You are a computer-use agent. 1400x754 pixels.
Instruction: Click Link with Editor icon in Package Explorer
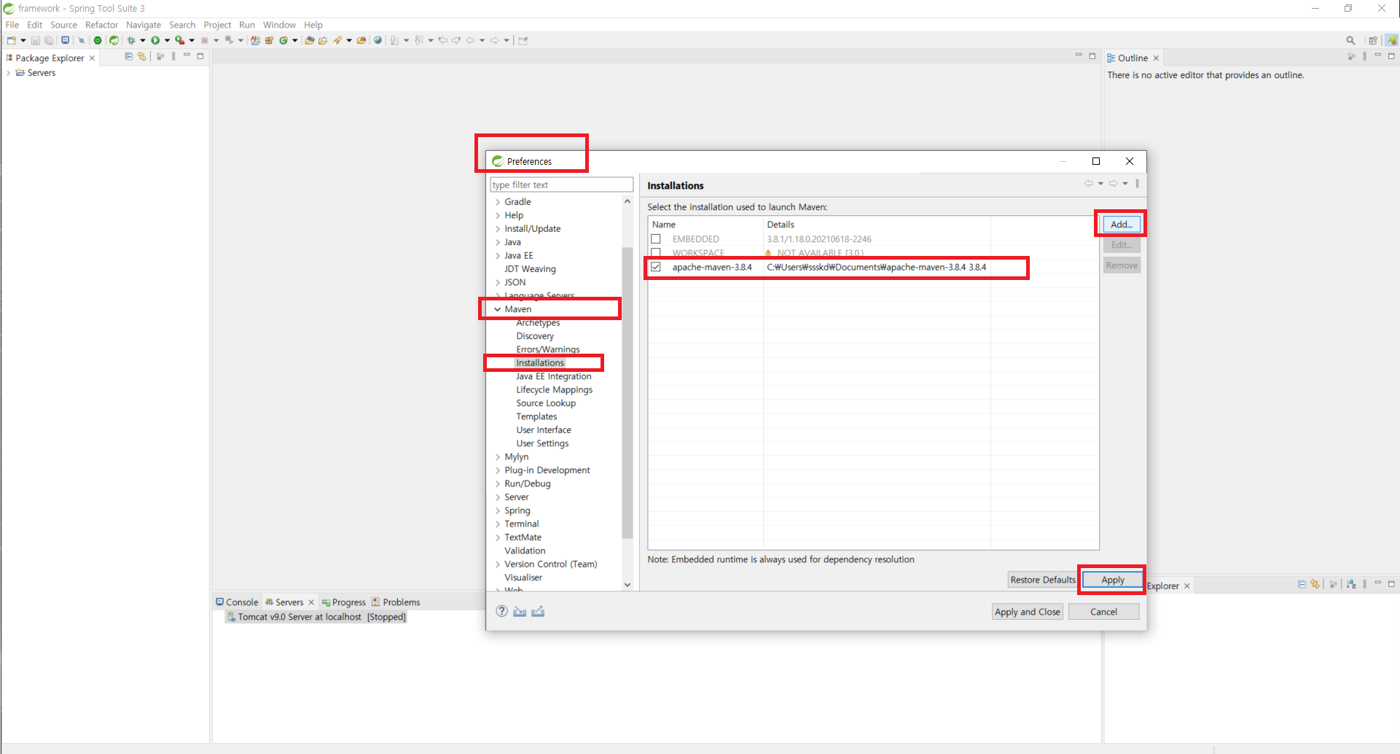tap(142, 56)
